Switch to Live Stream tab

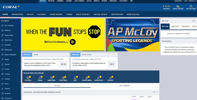pyautogui.click(x=124, y=86)
